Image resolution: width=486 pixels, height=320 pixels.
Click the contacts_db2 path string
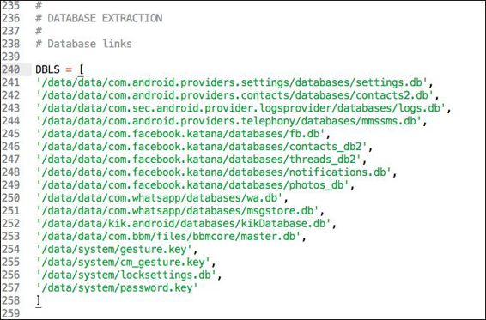tap(202, 147)
